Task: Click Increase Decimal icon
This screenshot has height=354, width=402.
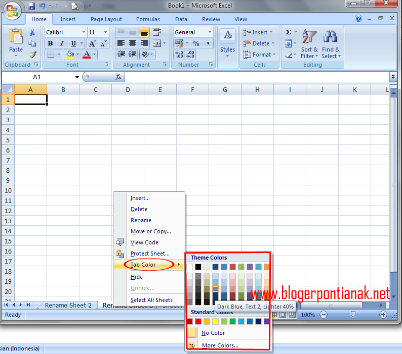Action: pyautogui.click(x=179, y=54)
